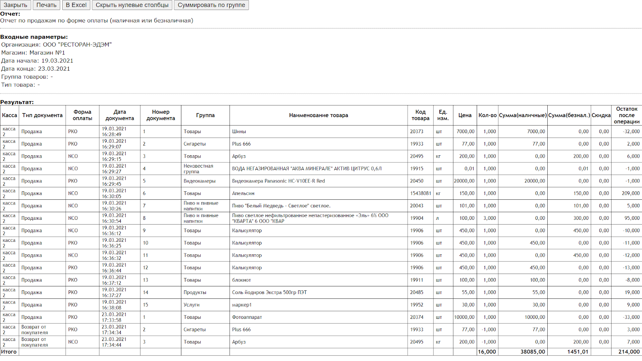This screenshot has height=361, width=642.
Task: Select the Соль йодиров Экстра row name
Action: (x=269, y=292)
